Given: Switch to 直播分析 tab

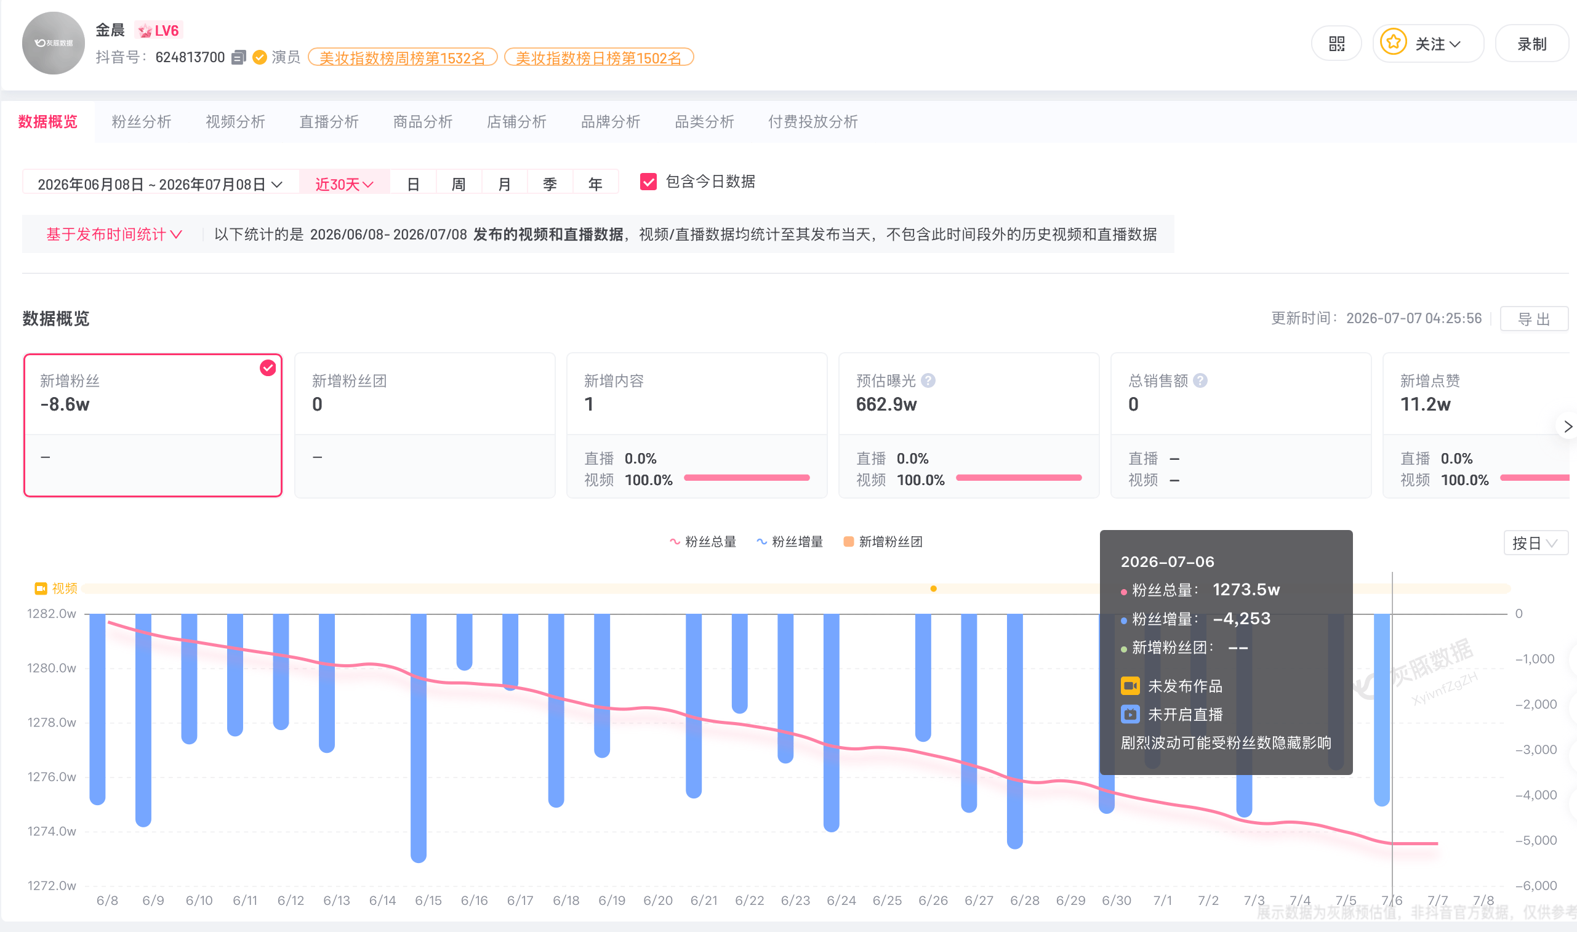Looking at the screenshot, I should pyautogui.click(x=329, y=122).
